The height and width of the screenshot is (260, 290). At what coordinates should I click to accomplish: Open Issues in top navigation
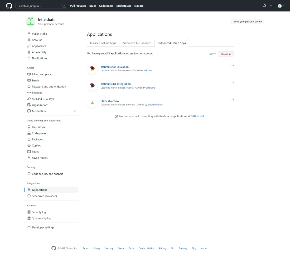tap(92, 6)
